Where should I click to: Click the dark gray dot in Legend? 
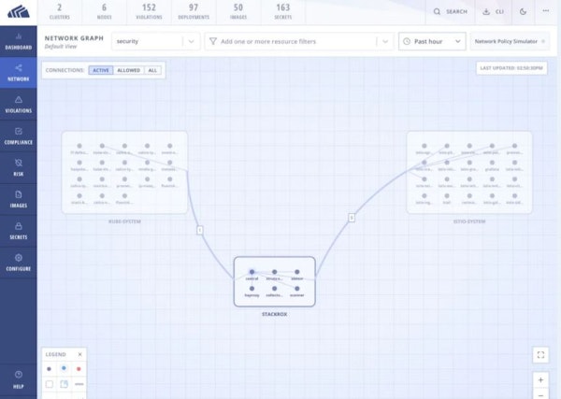click(49, 369)
